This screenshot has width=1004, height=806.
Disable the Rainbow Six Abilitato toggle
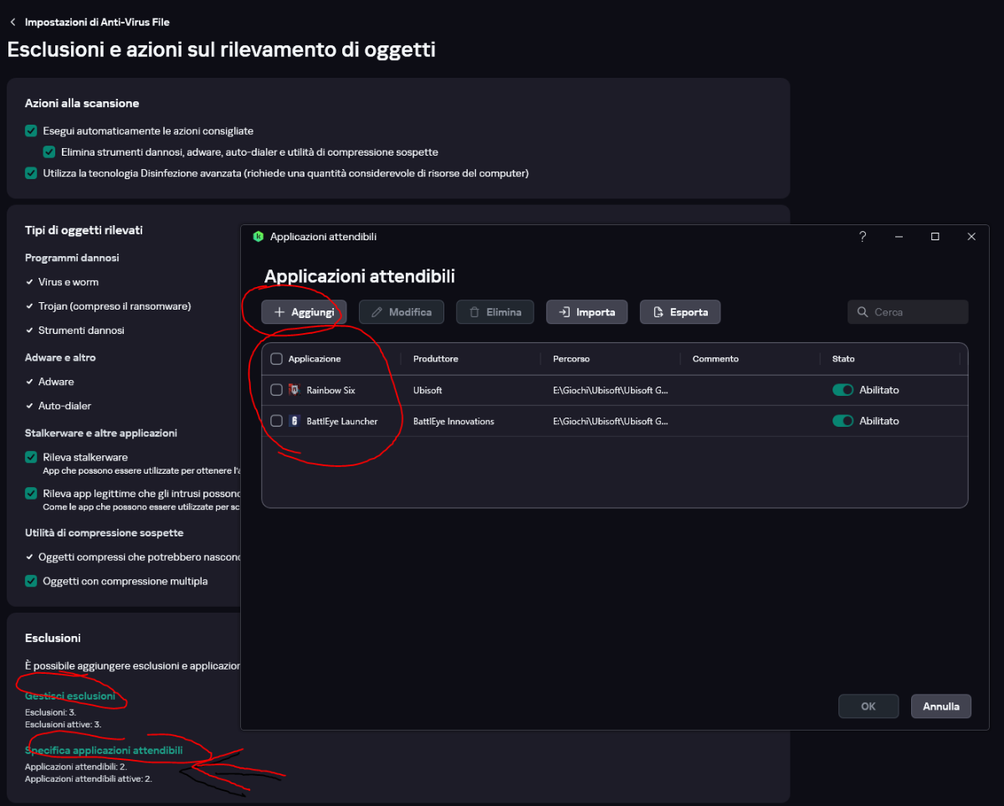843,390
